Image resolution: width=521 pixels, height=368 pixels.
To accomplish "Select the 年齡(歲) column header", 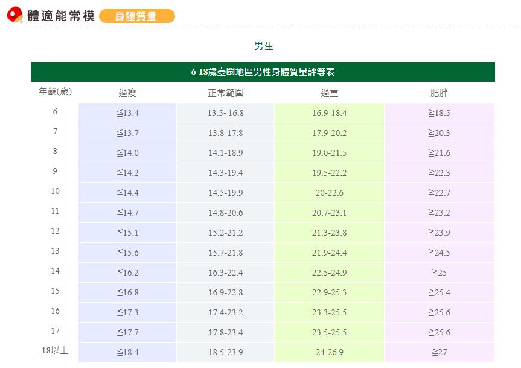I will tap(55, 92).
